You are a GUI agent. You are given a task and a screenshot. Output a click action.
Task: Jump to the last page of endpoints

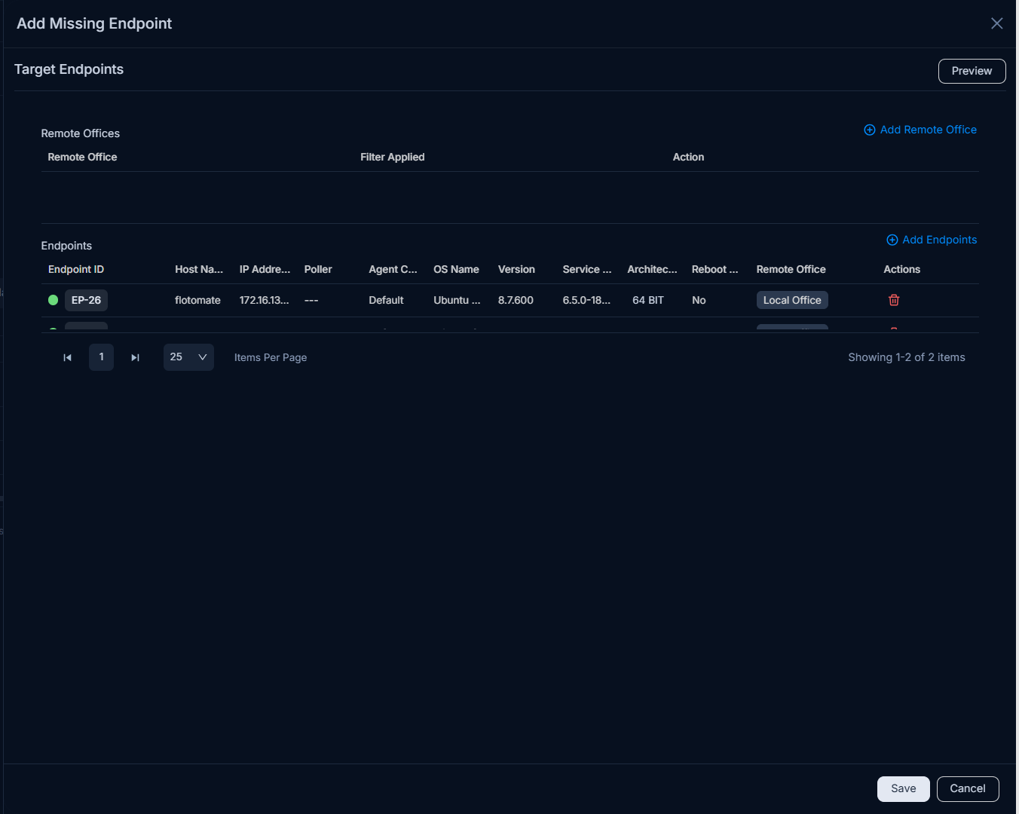click(136, 357)
